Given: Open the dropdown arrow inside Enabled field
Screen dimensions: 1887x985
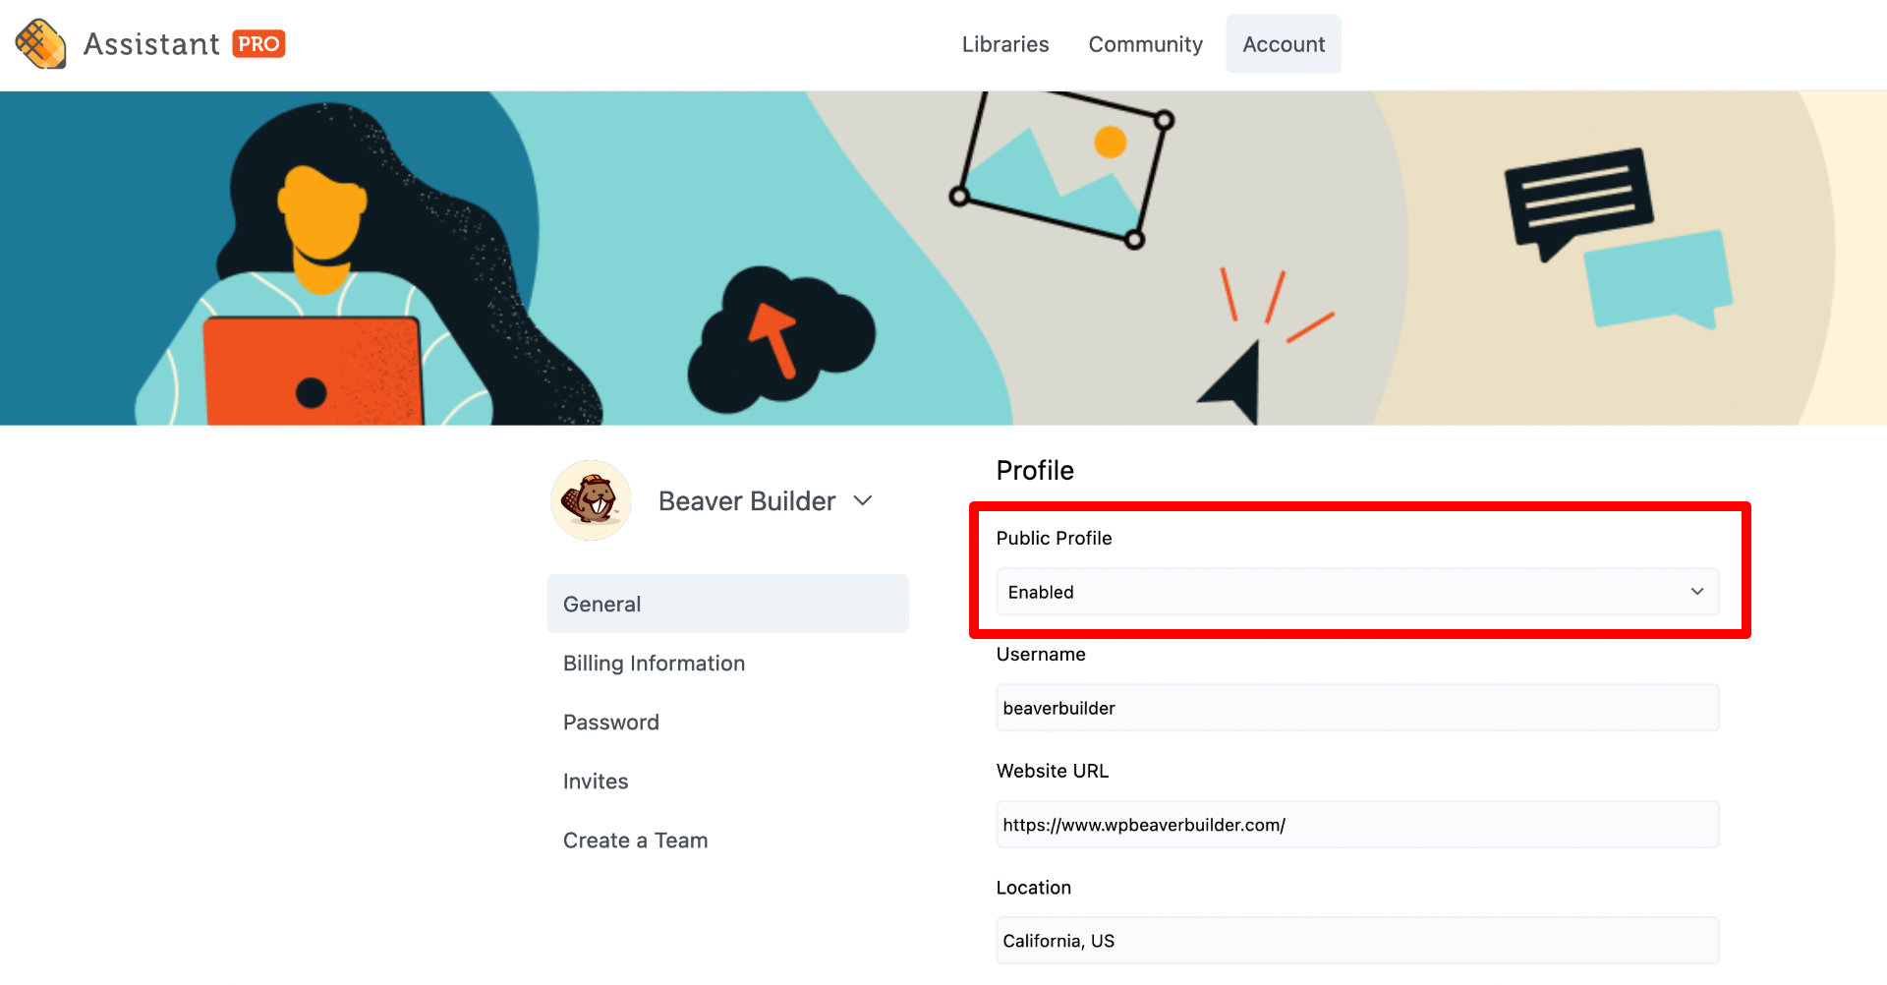Looking at the screenshot, I should pyautogui.click(x=1696, y=592).
